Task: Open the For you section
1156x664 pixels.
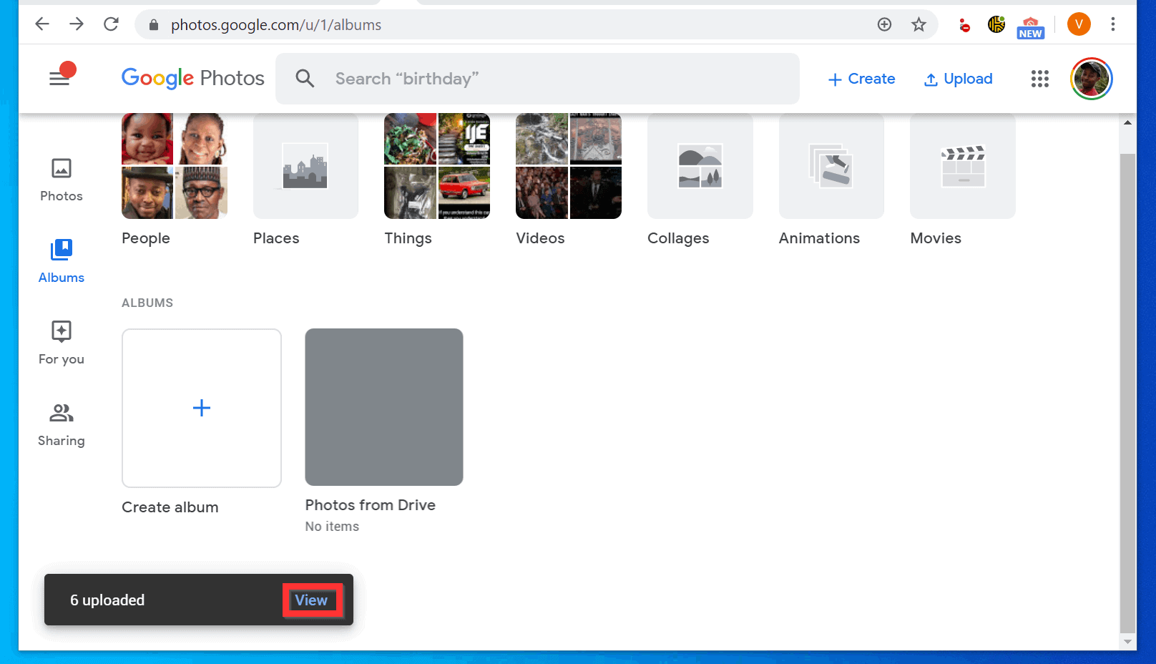Action: point(61,343)
